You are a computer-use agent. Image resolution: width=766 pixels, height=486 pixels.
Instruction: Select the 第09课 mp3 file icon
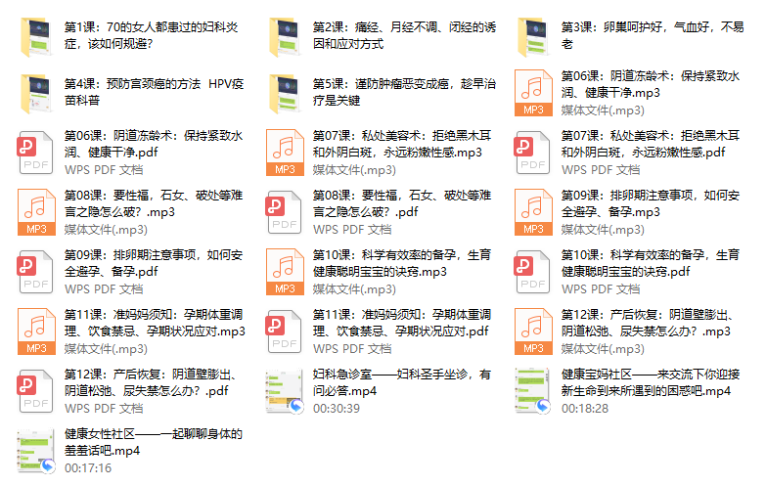point(533,212)
